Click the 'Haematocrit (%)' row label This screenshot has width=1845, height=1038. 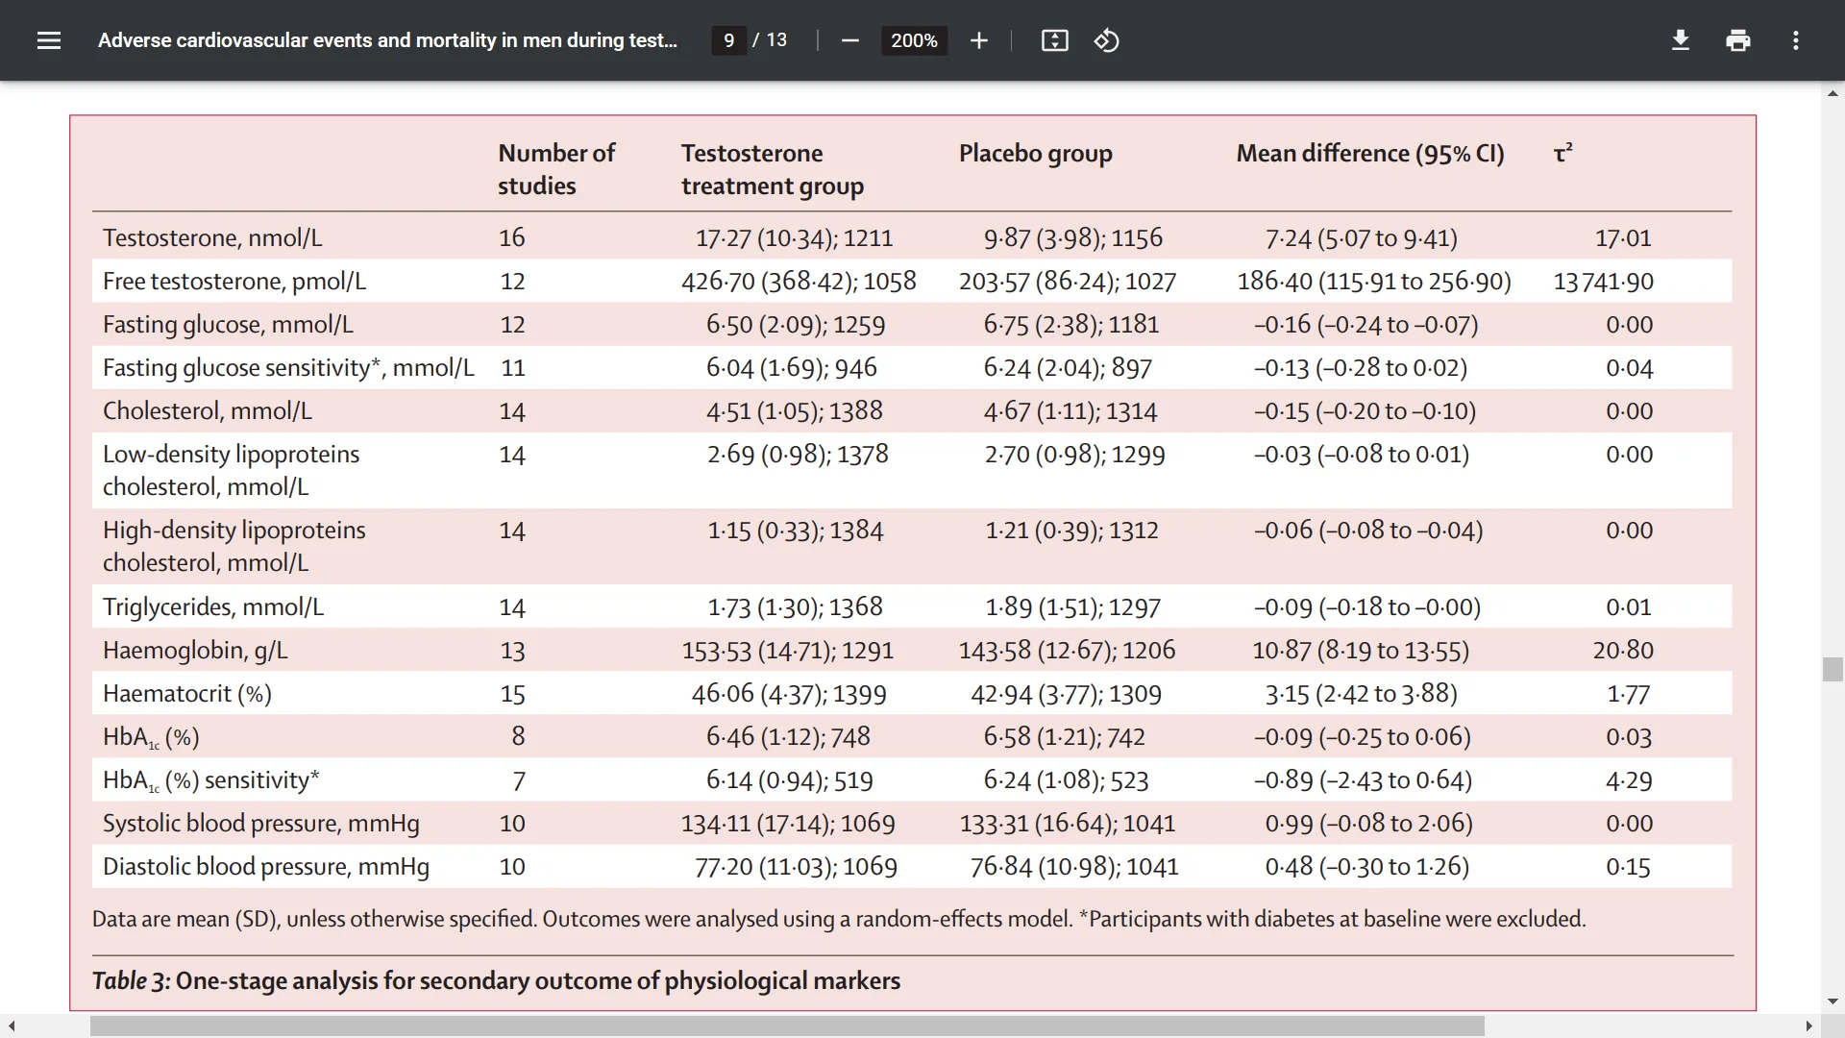pyautogui.click(x=187, y=693)
